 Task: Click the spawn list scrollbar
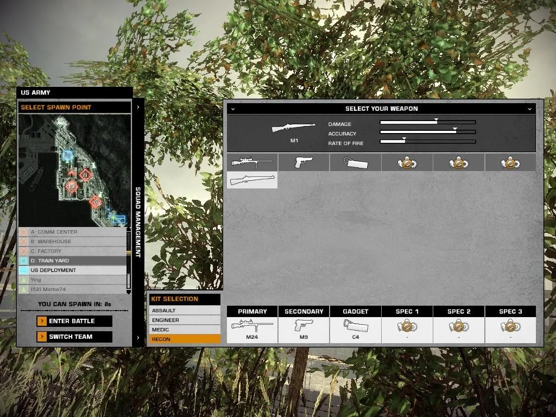pos(128,261)
